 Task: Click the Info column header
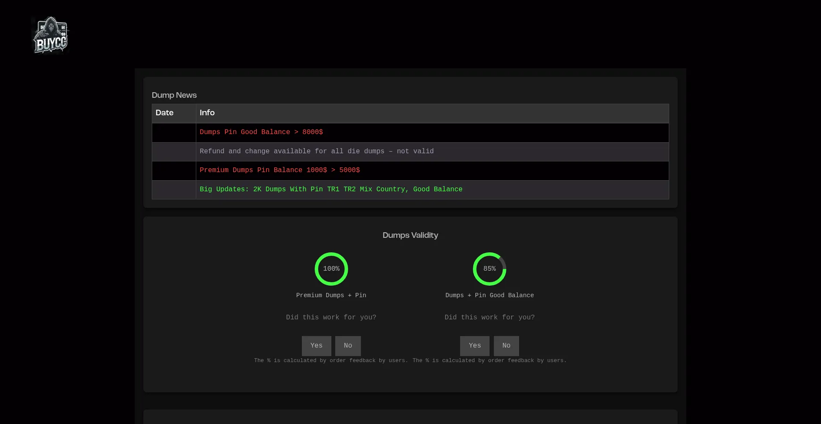point(207,113)
